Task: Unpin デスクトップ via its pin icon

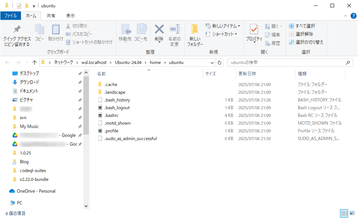Action: point(80,74)
